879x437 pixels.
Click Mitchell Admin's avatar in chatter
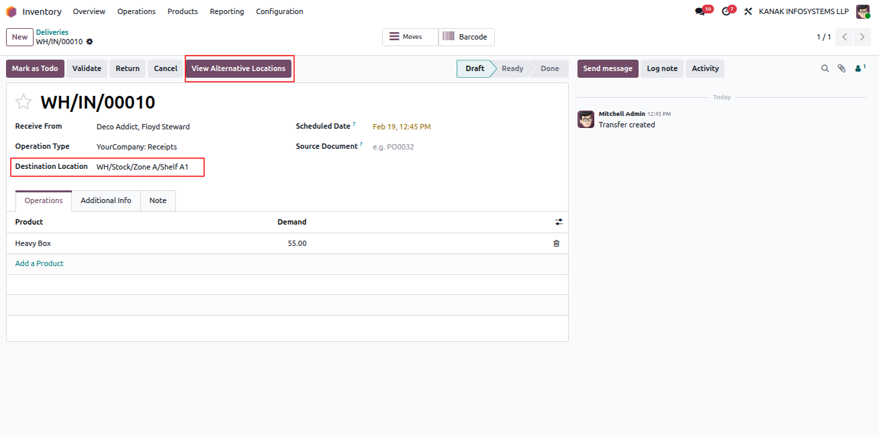pyautogui.click(x=586, y=119)
